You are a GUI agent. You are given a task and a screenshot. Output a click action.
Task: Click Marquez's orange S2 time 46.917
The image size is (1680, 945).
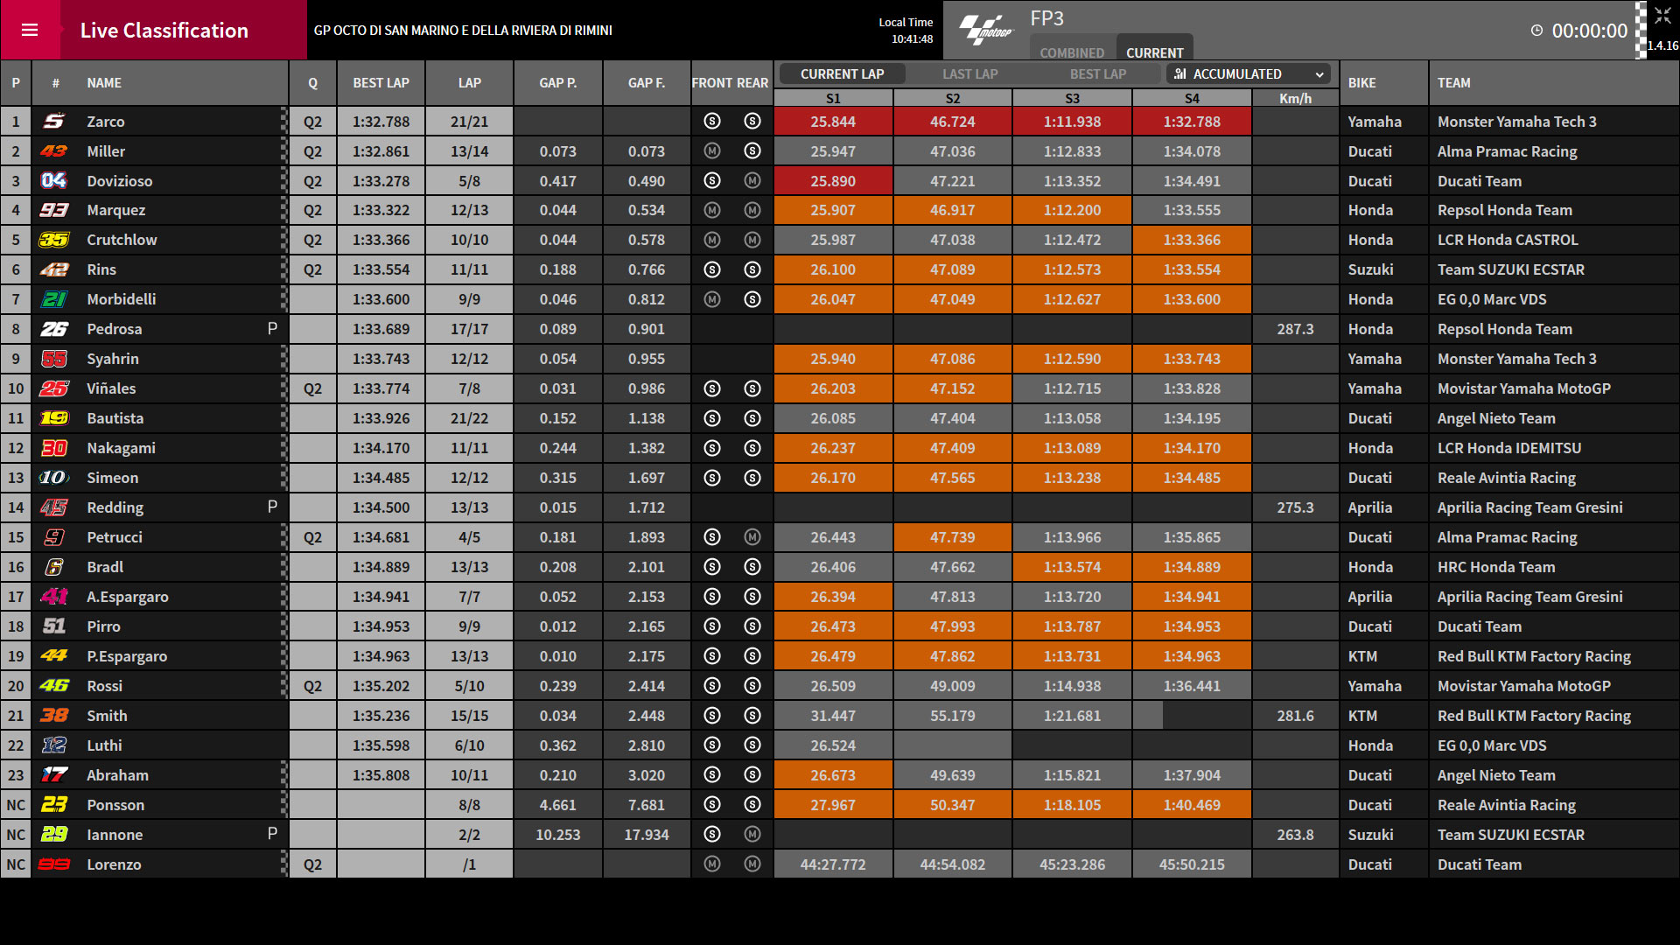953,210
